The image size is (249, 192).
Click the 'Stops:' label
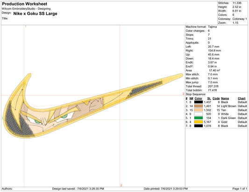(x=190, y=34)
